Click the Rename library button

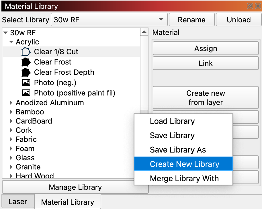pos(191,20)
